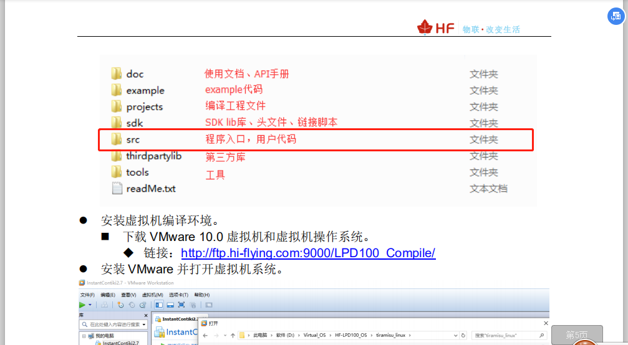Close the 库 library panel
Screen dimensions: 628x345
146,315
